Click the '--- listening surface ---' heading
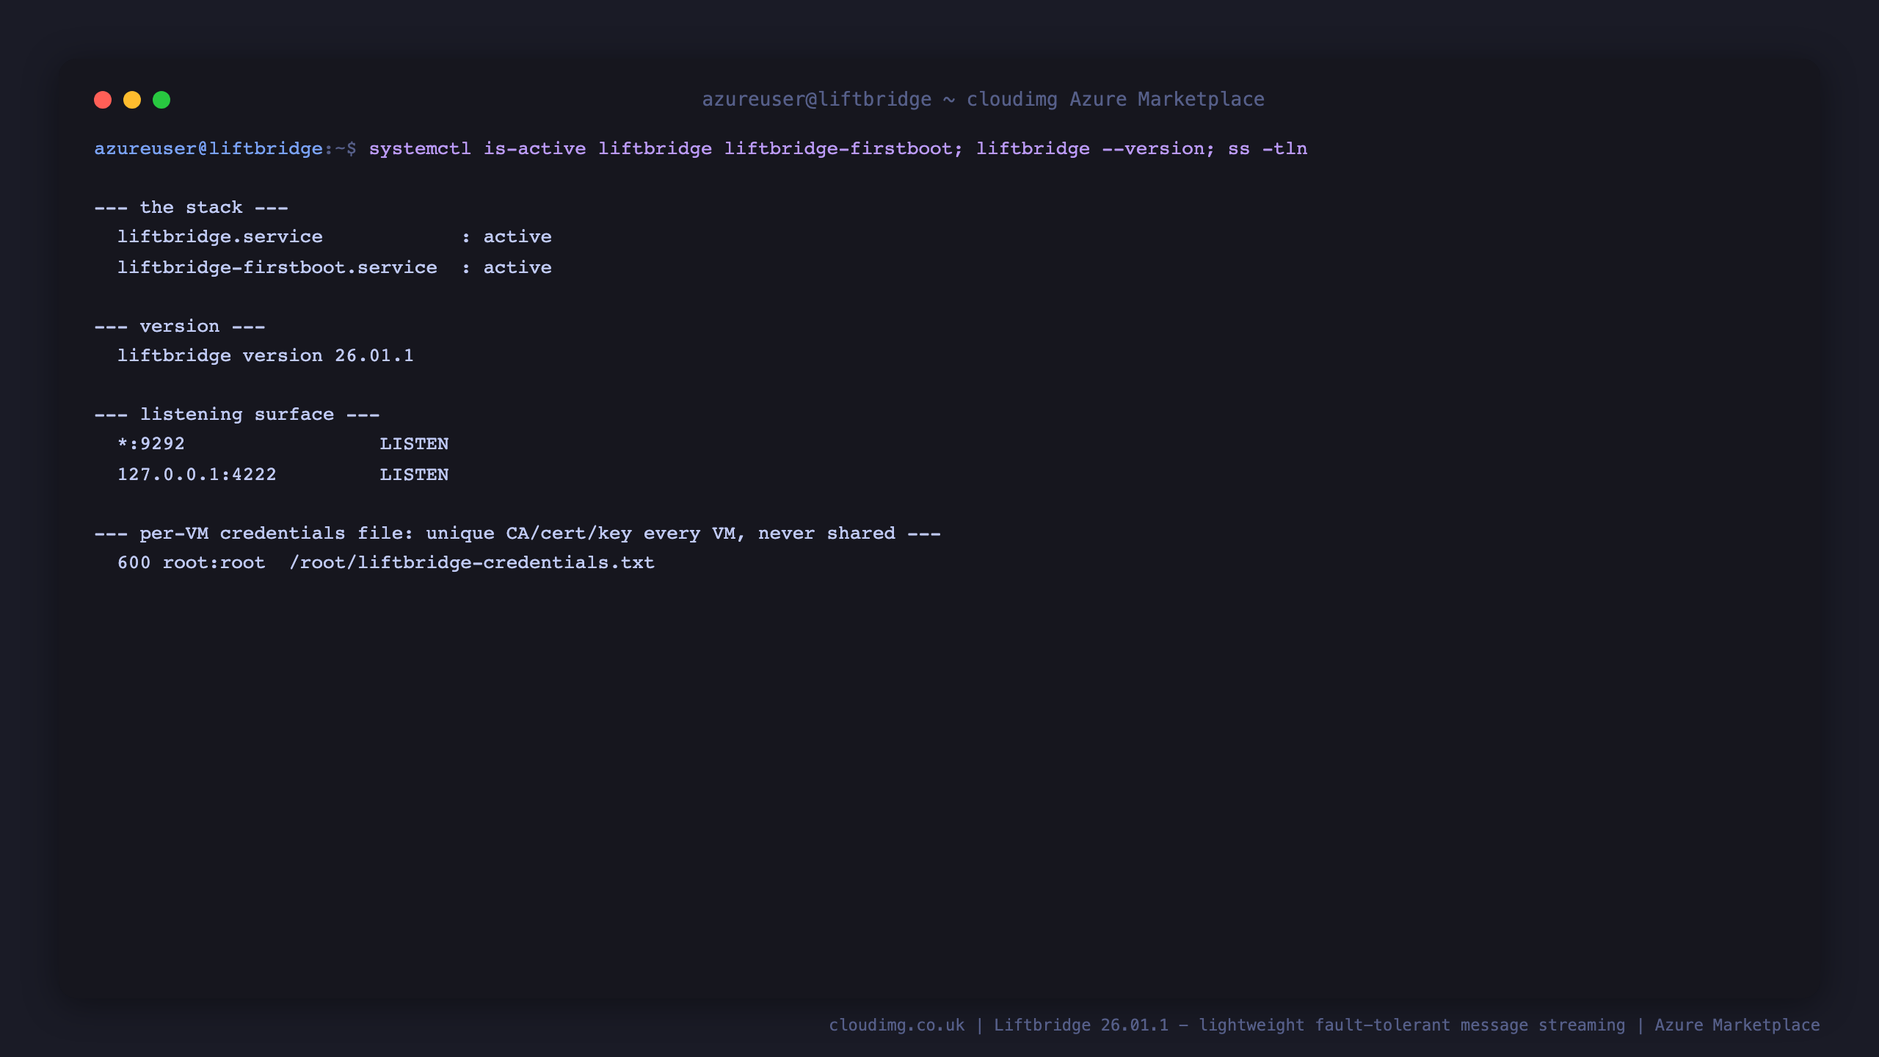Screen dimensions: 1879x1057 237,415
